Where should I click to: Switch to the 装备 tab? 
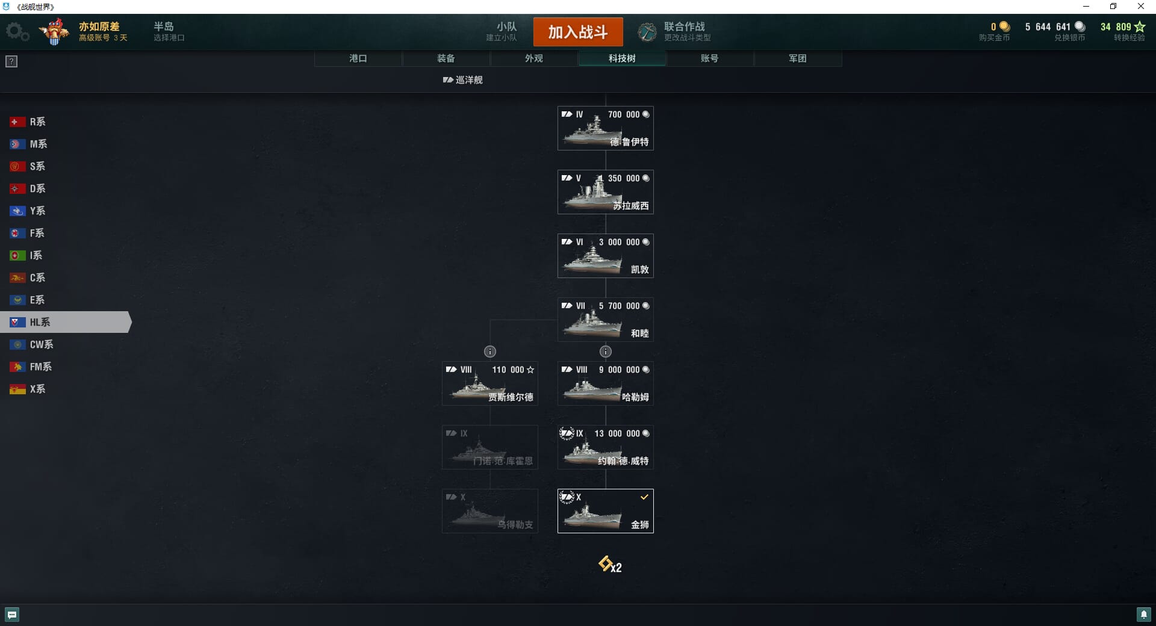[x=446, y=58]
